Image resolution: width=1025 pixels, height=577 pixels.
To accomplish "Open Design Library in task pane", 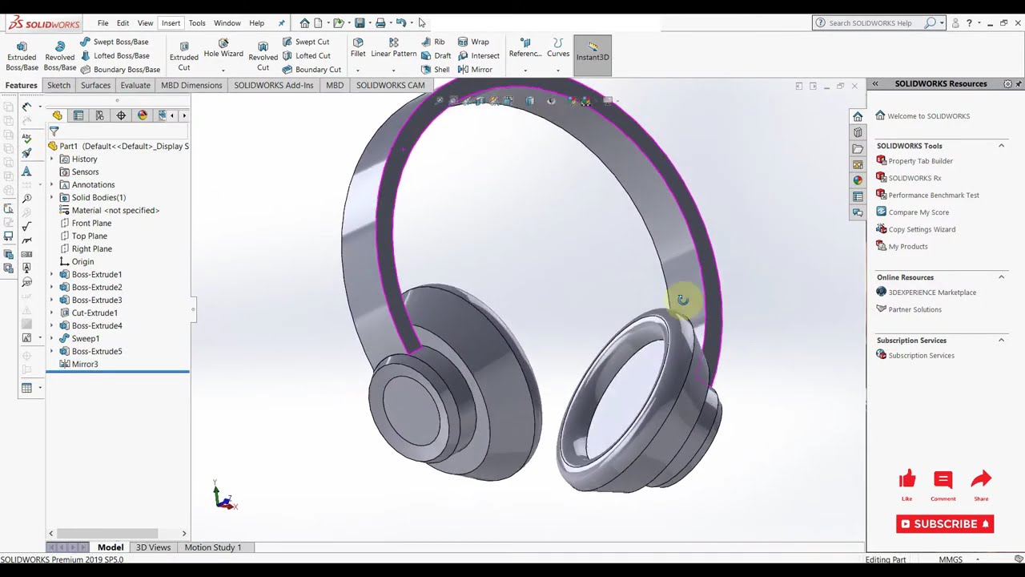I will [858, 132].
